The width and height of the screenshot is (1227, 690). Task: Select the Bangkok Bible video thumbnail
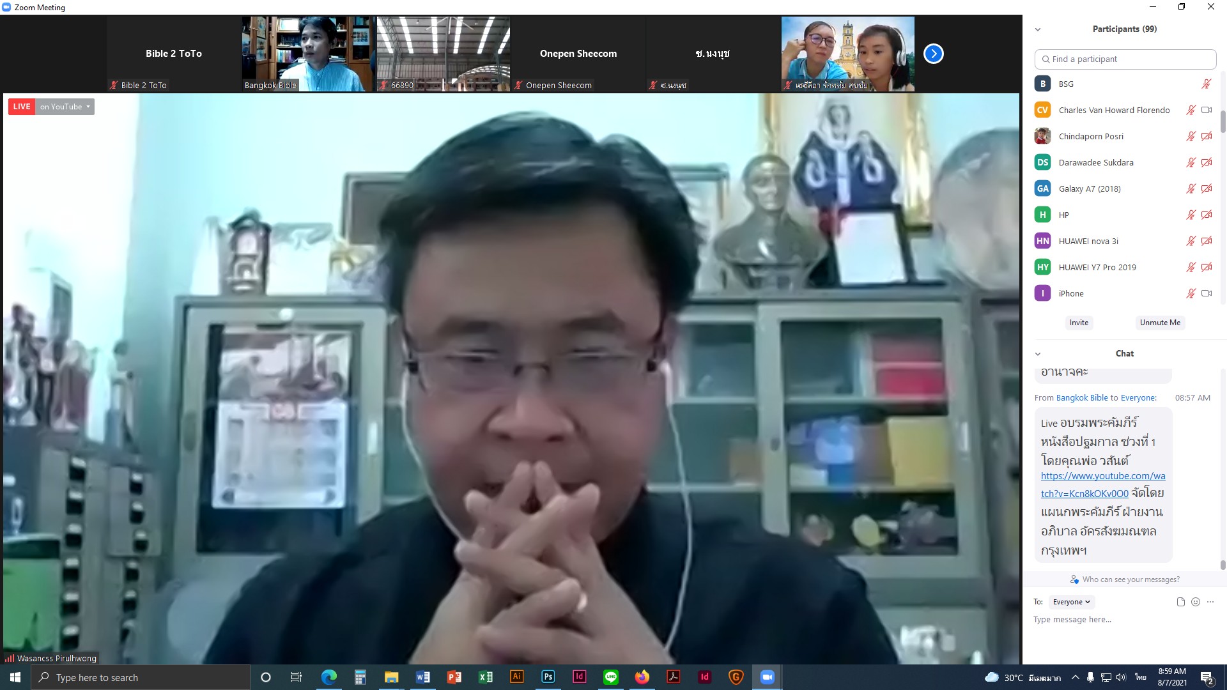pos(308,54)
